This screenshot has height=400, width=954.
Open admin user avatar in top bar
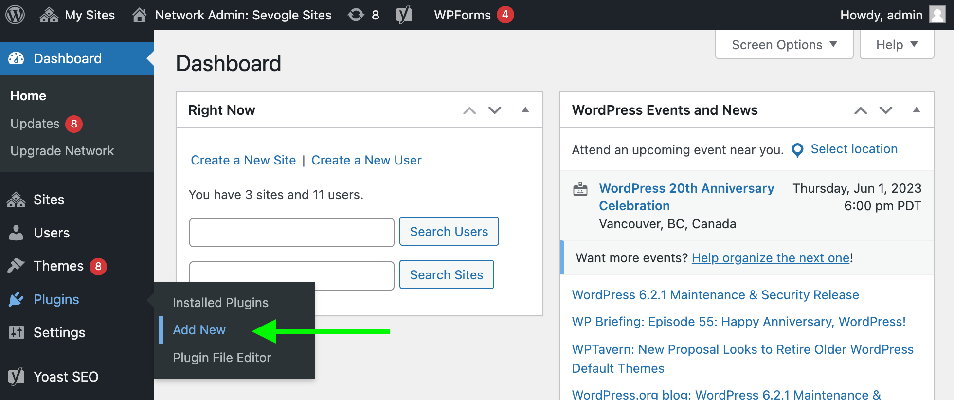point(937,15)
